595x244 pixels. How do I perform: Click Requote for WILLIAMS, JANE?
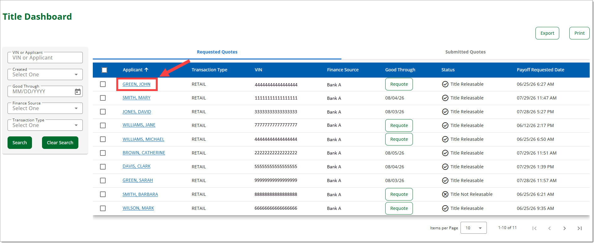pos(399,125)
